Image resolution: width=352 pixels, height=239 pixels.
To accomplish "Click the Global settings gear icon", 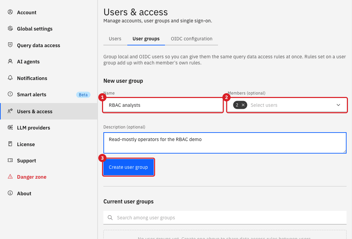I will [10, 28].
